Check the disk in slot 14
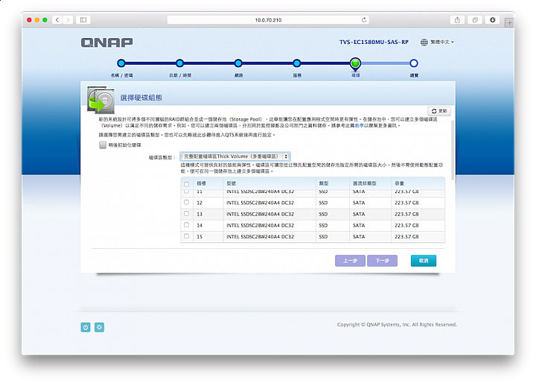Screen dimensions: 536x386 (x=186, y=225)
